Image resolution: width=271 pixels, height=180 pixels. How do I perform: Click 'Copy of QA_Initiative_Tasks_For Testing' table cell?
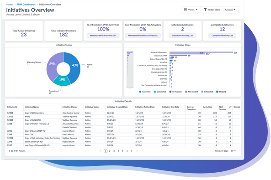42,138
